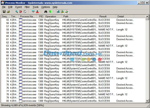Click the Result column header

[107, 16]
